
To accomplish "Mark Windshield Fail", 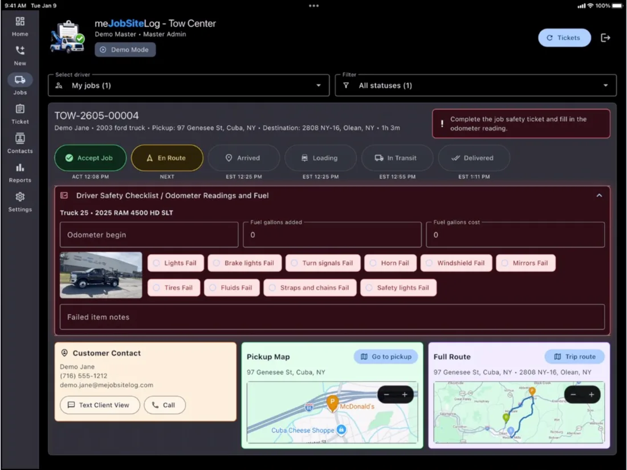I will point(456,263).
